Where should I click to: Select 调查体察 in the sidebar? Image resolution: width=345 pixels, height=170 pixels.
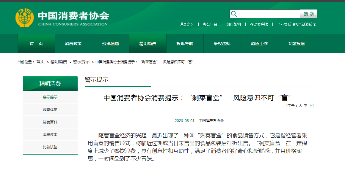click(50, 110)
